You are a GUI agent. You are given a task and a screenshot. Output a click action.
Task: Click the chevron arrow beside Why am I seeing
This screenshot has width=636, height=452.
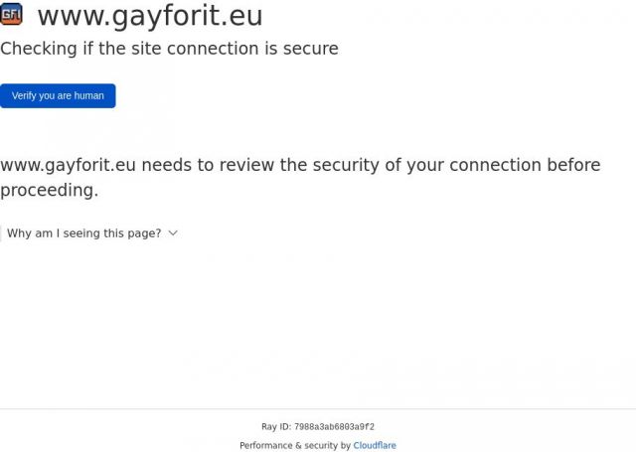tap(173, 232)
